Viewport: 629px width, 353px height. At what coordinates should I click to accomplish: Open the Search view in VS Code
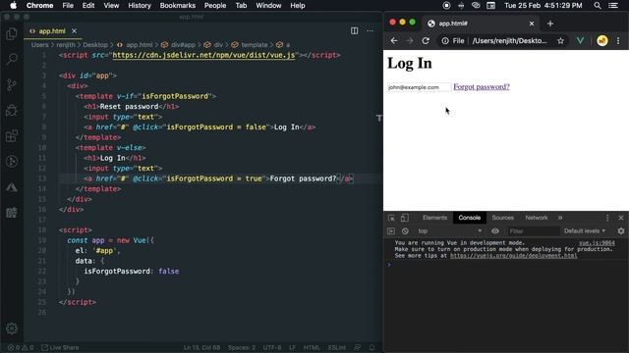(x=12, y=59)
